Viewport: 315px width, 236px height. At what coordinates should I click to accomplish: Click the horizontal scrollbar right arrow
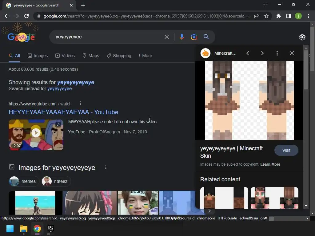(307, 219)
